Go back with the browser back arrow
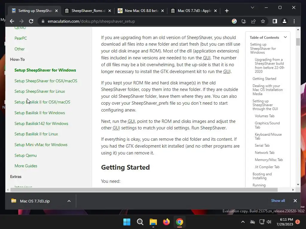This screenshot has width=306, height=229. 12,21
